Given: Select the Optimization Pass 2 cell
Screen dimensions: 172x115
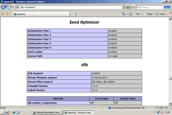Looking at the screenshot, I should 67,35.
